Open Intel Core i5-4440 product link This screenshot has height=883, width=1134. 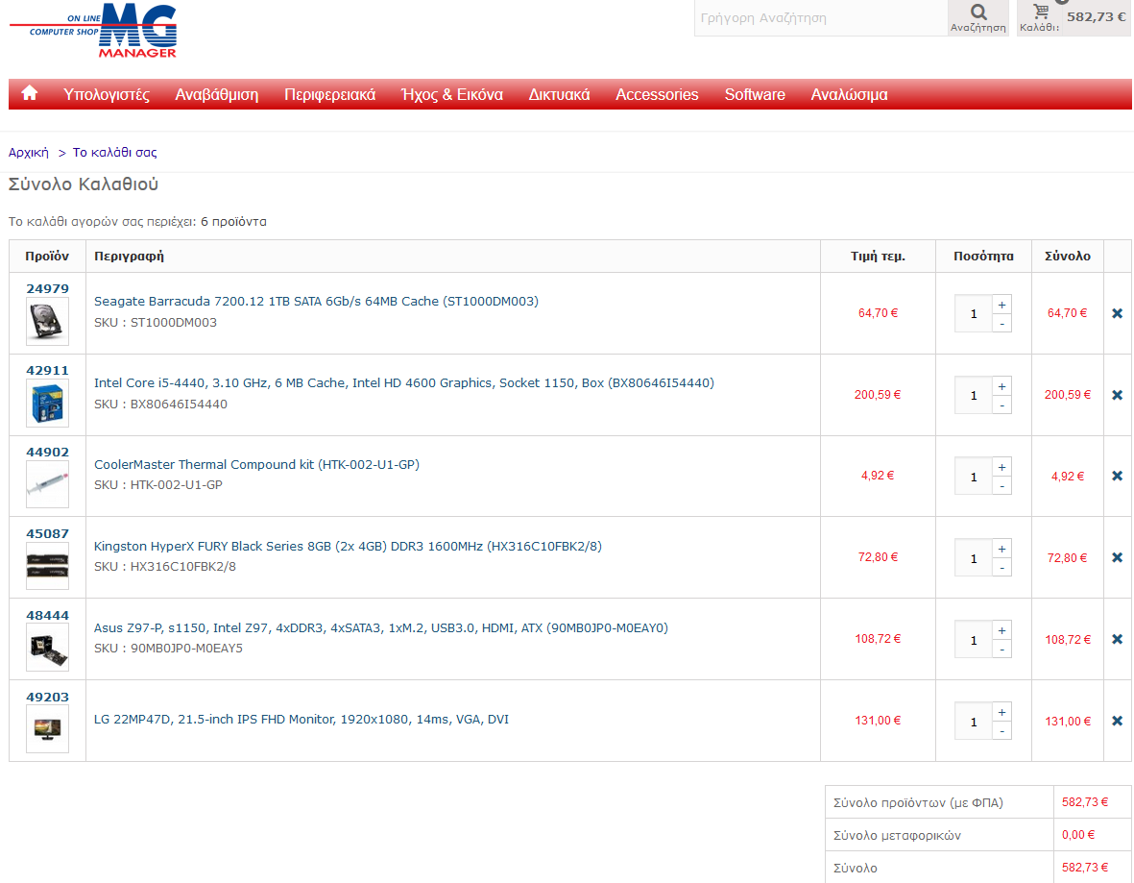404,382
